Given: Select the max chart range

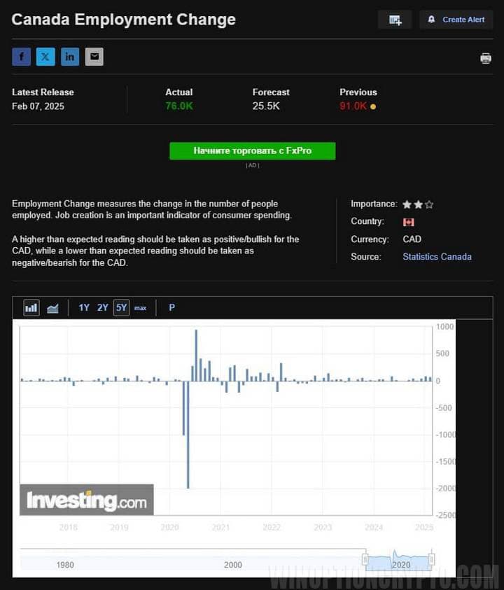Looking at the screenshot, I should click(141, 308).
